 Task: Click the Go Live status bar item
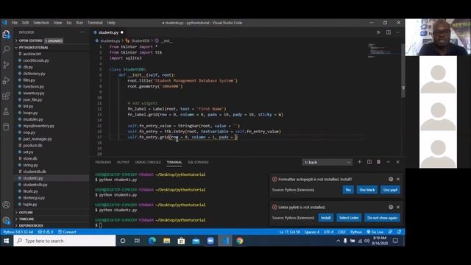coord(375,232)
